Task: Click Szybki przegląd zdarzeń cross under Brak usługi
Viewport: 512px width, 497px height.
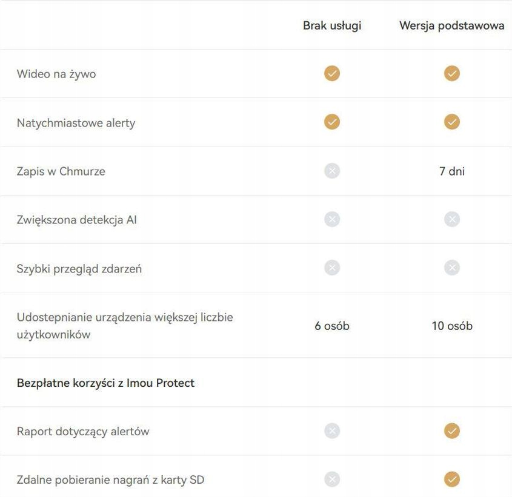Action: (332, 268)
